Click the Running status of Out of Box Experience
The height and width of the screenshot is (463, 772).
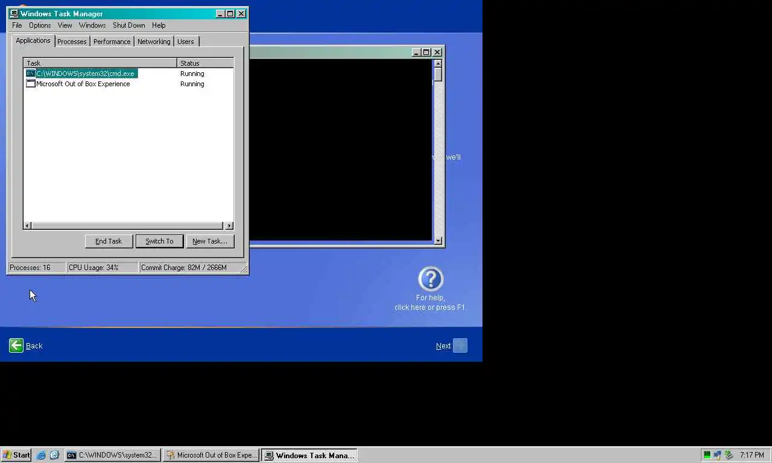click(192, 84)
